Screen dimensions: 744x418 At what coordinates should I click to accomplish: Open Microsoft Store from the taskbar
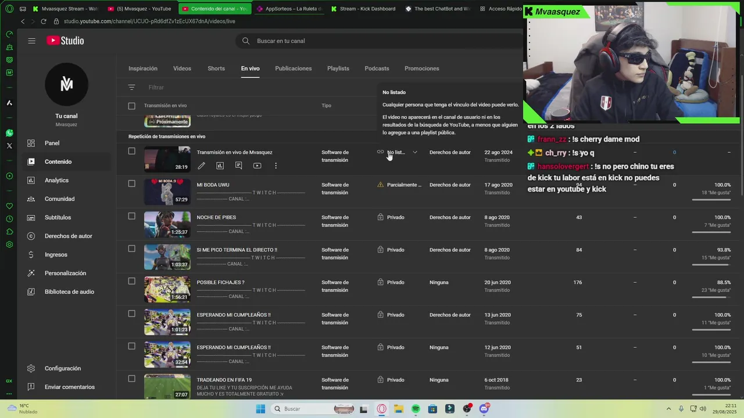coord(432,409)
